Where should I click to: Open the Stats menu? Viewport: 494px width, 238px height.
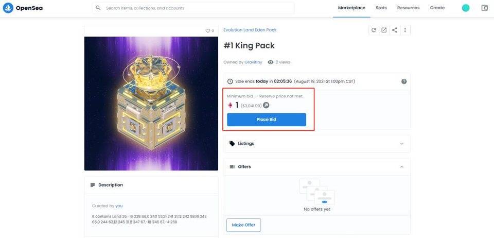(381, 8)
